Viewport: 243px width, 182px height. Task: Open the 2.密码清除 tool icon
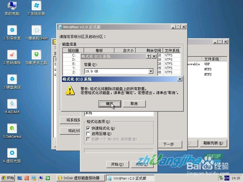click(x=12, y=57)
